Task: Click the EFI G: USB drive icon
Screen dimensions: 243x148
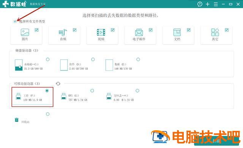Action: [63, 96]
